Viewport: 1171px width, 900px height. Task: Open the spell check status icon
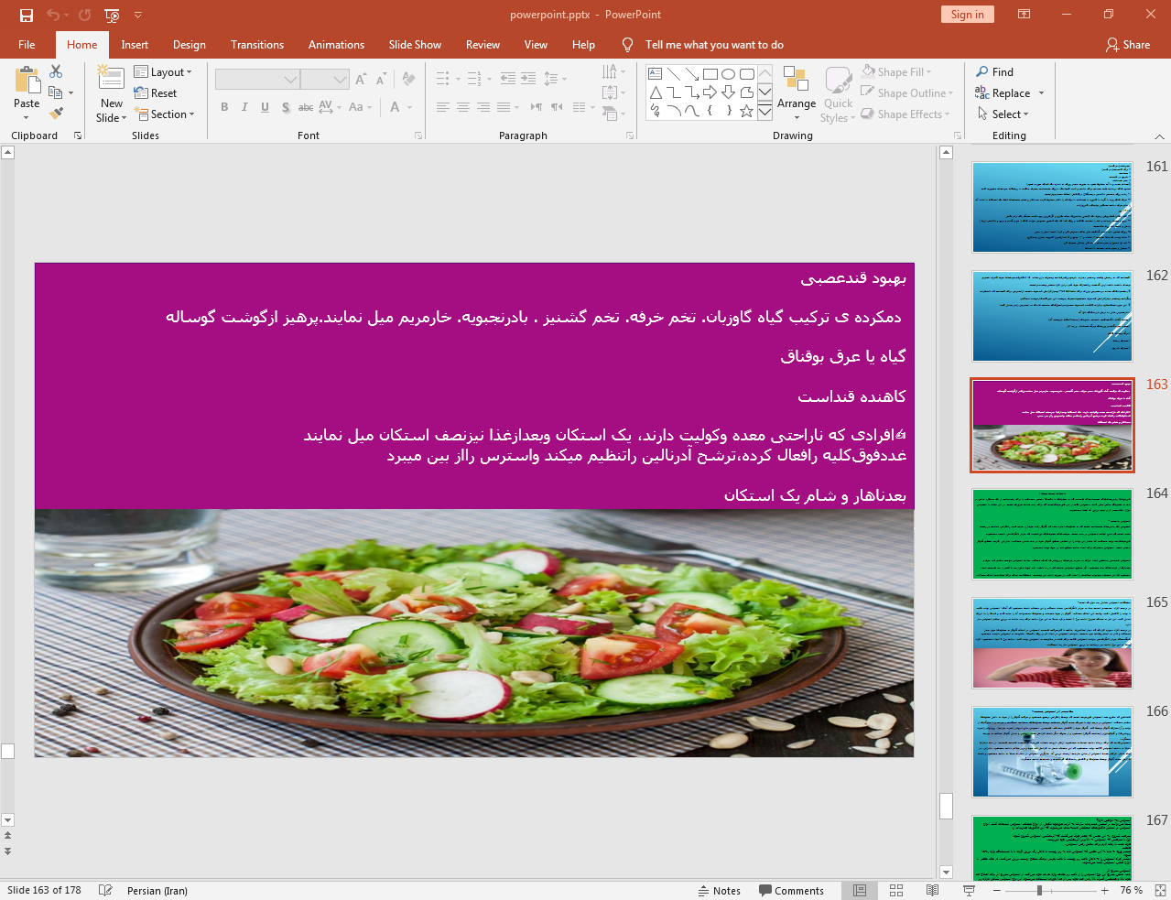[105, 890]
